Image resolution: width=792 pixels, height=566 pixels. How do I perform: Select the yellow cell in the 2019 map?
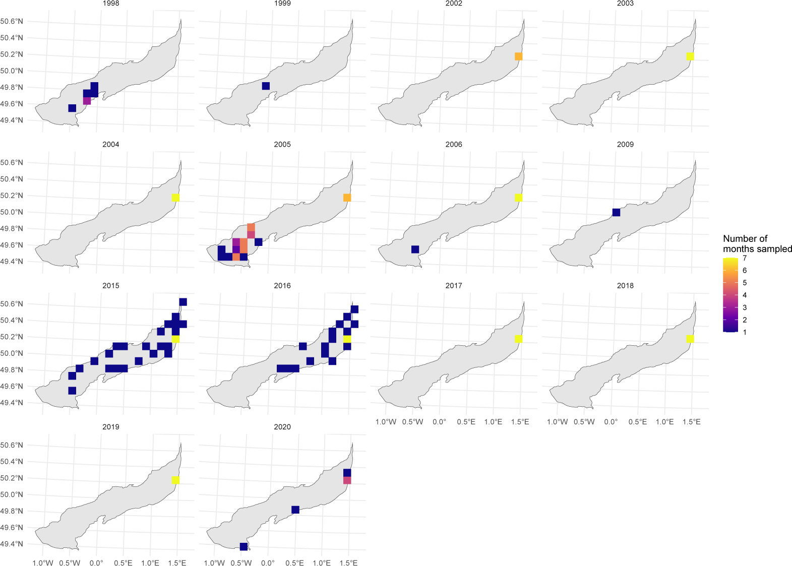pyautogui.click(x=175, y=480)
